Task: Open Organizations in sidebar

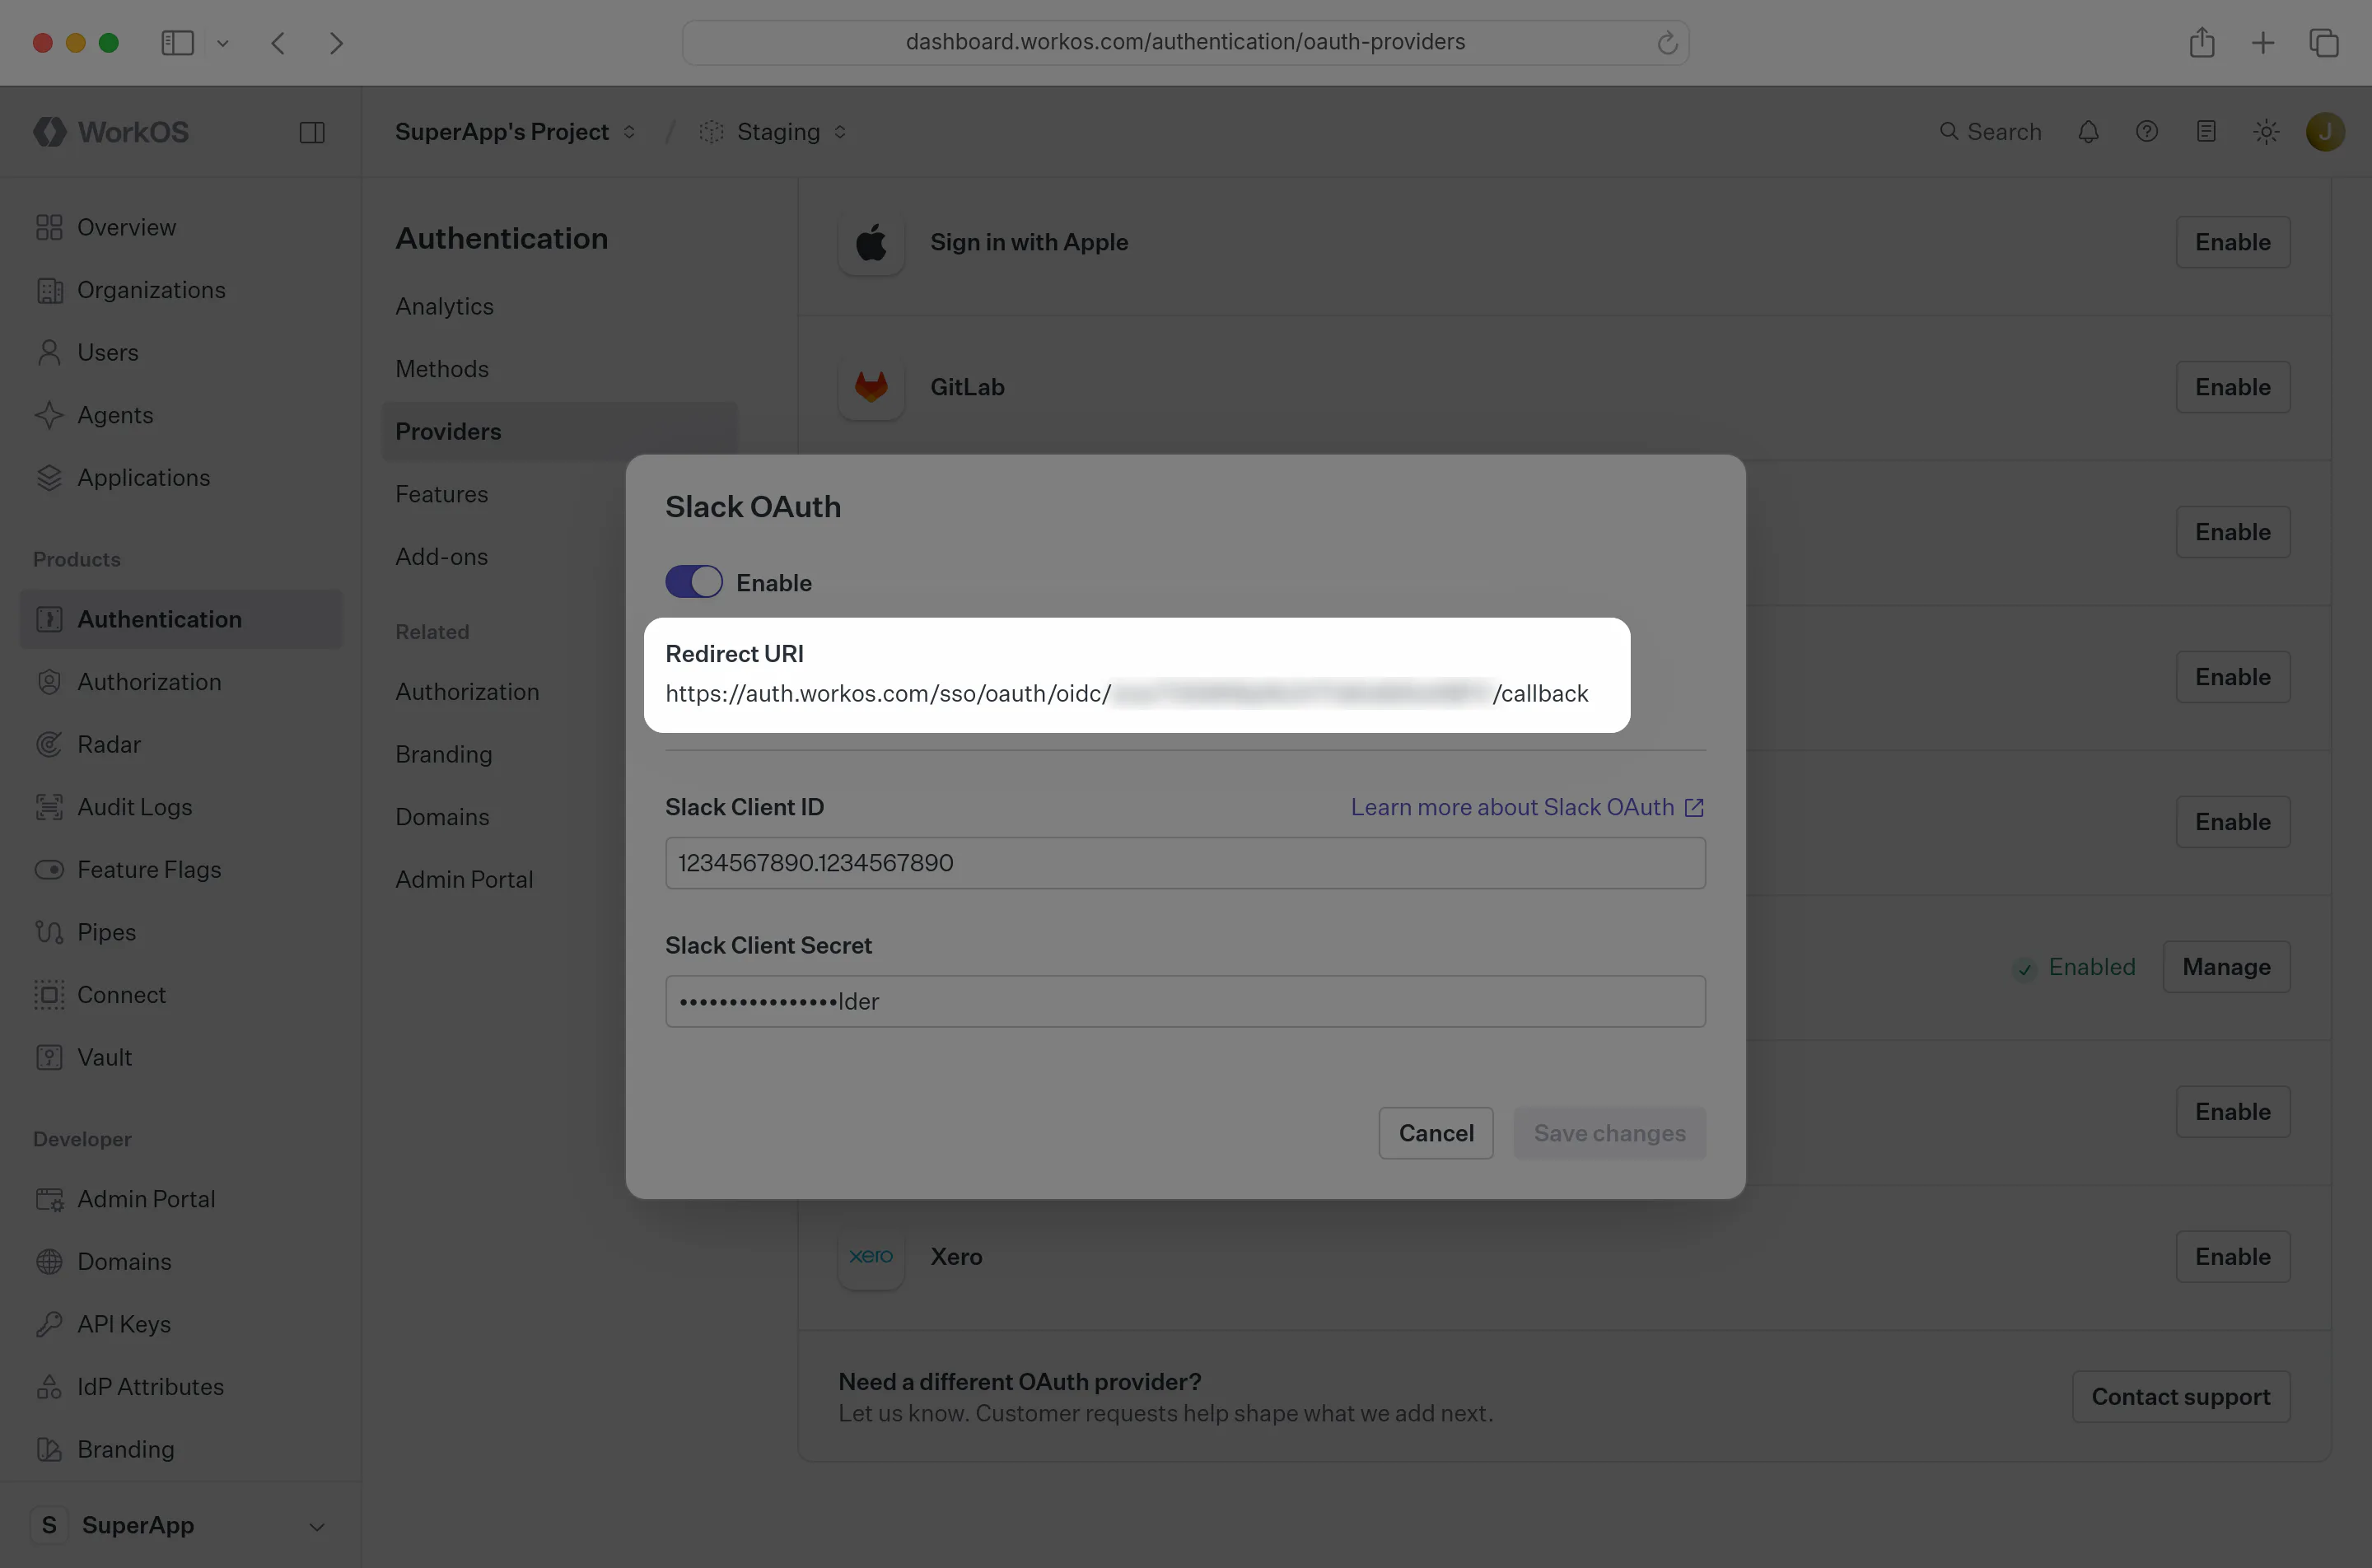Action: coord(180,290)
